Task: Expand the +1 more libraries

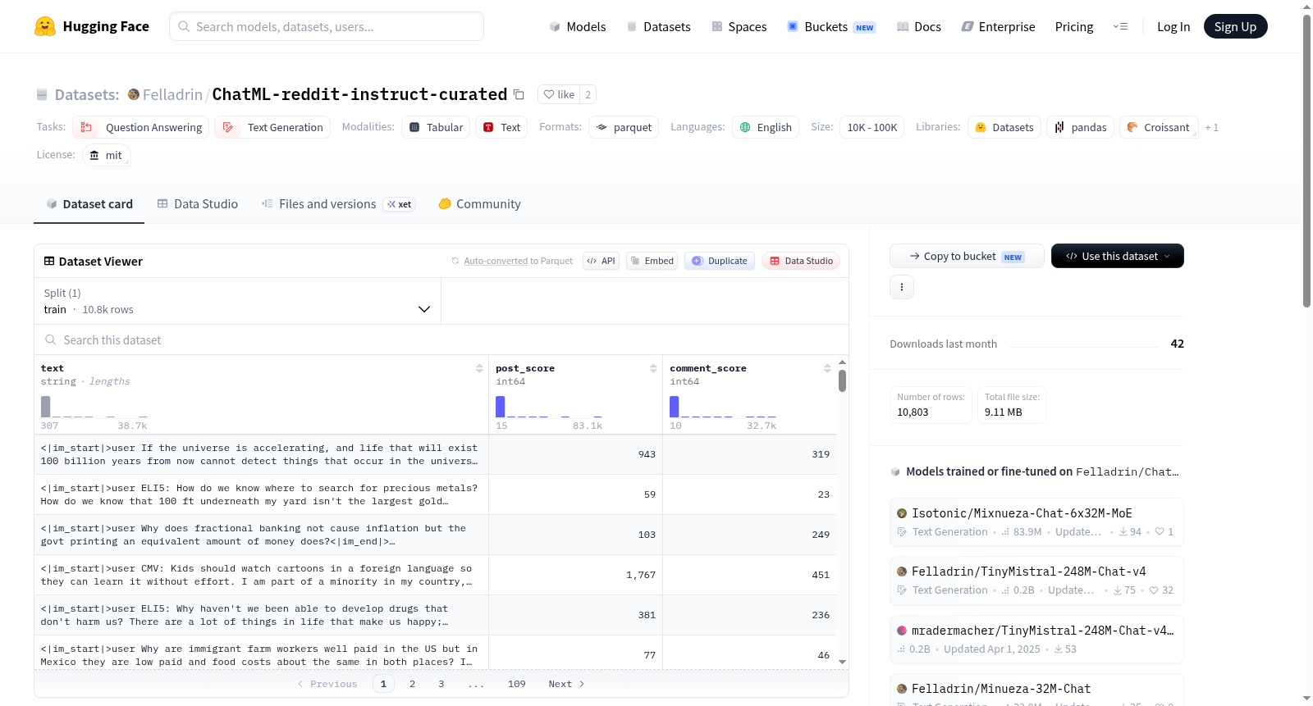Action: (x=1211, y=127)
